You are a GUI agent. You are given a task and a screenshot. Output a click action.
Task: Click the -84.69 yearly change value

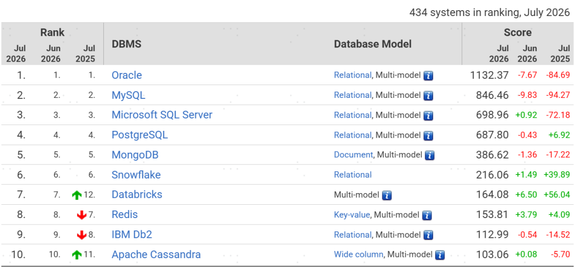click(x=558, y=75)
